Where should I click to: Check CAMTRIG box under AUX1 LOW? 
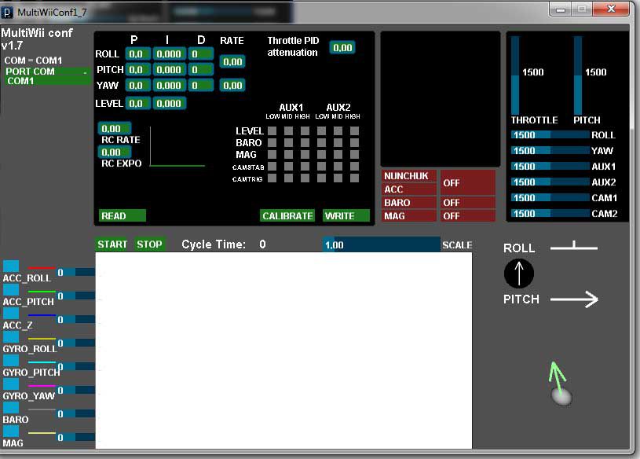(272, 178)
